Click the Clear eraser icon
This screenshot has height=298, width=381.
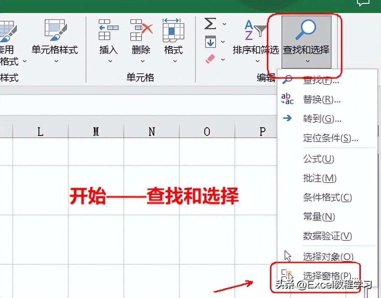click(210, 59)
